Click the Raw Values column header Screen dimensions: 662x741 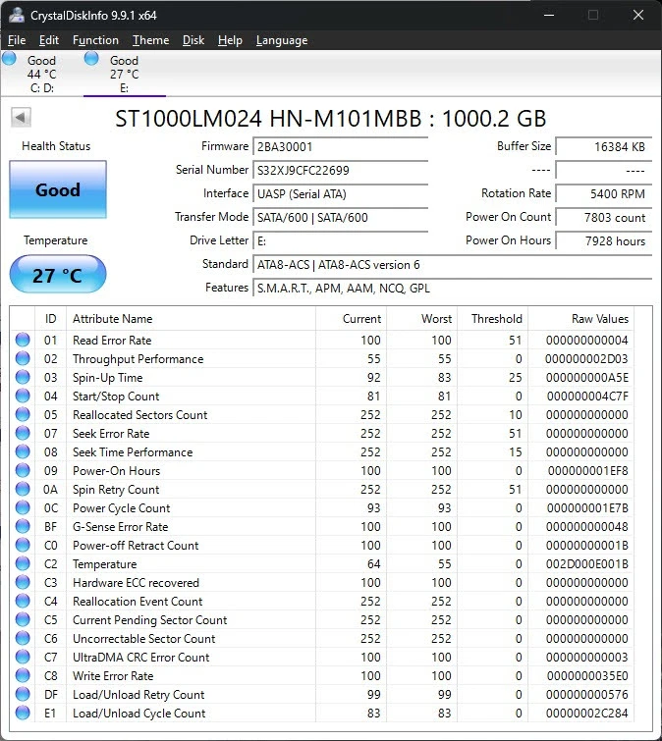click(581, 319)
